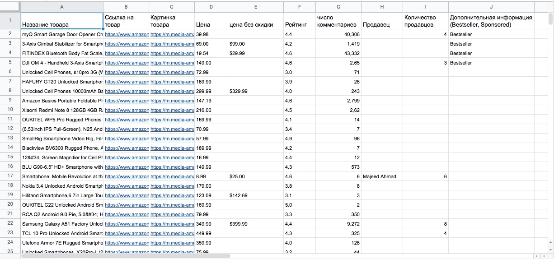Open the product link for Xiaomi Redmi Note 8

pyautogui.click(x=126, y=110)
